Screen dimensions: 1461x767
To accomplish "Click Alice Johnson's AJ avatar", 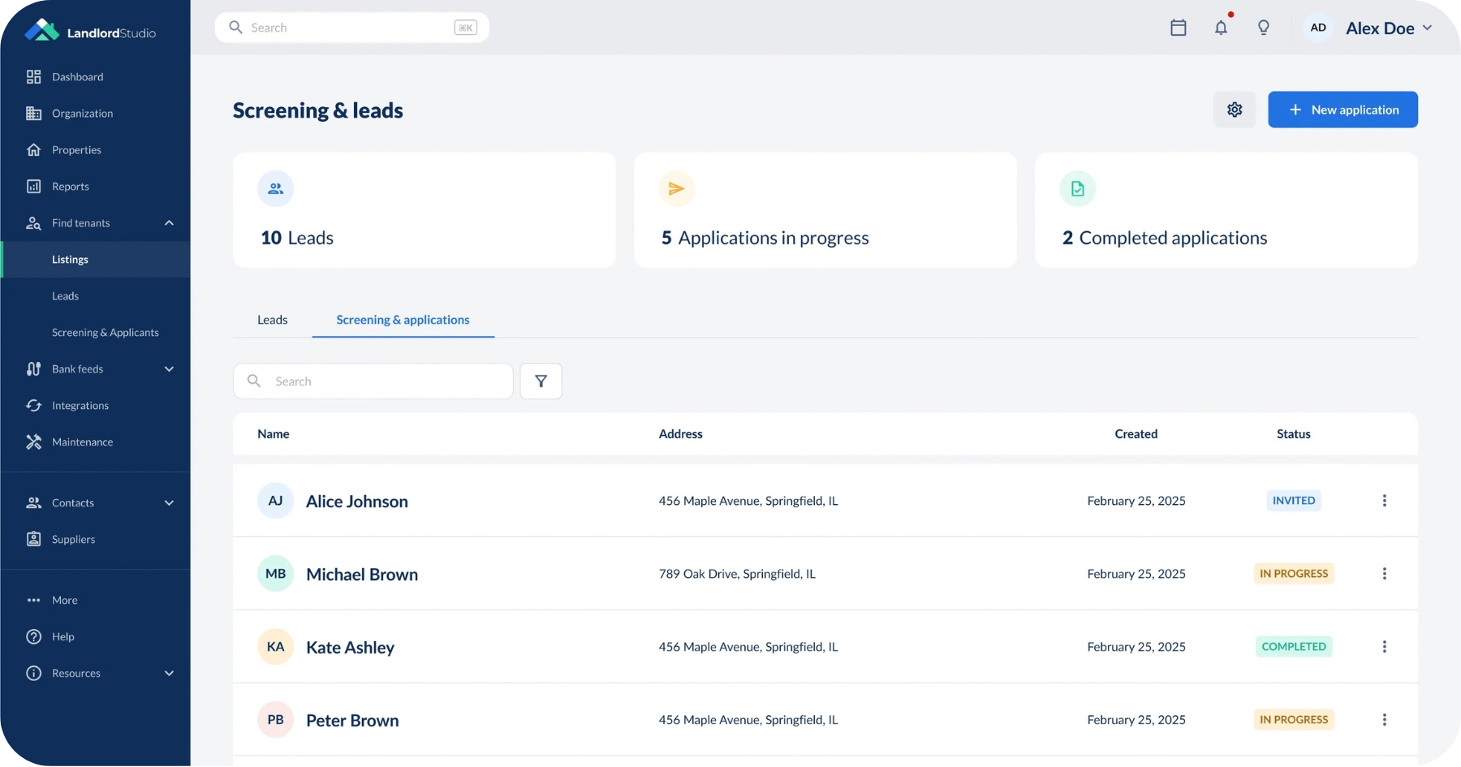I will pyautogui.click(x=276, y=501).
